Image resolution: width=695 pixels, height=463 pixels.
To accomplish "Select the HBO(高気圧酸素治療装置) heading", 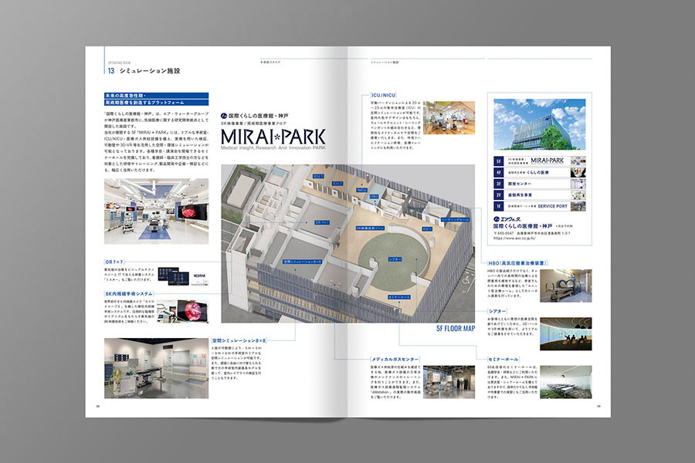I will (x=517, y=263).
